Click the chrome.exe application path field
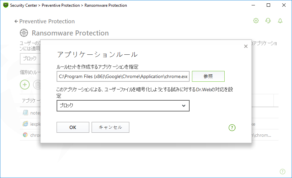The height and width of the screenshot is (178, 292). coord(123,76)
